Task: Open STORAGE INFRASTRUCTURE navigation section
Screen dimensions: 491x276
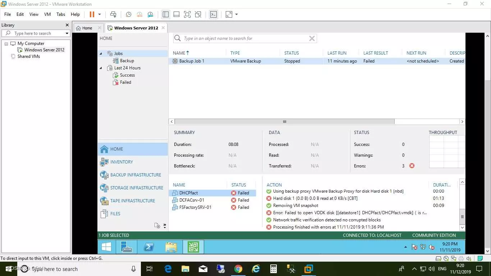Action: [x=133, y=188]
